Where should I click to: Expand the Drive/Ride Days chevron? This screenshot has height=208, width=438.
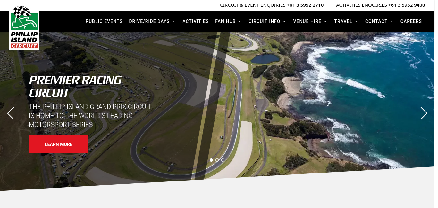click(x=173, y=21)
